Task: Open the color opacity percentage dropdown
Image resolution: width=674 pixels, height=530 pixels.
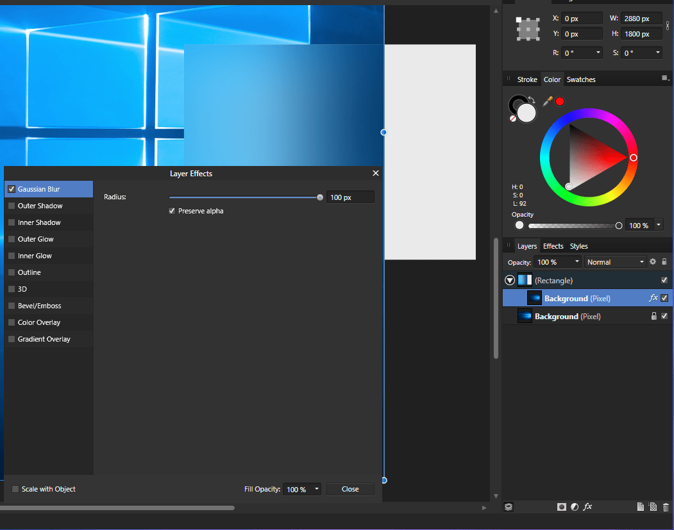Action: coord(658,225)
